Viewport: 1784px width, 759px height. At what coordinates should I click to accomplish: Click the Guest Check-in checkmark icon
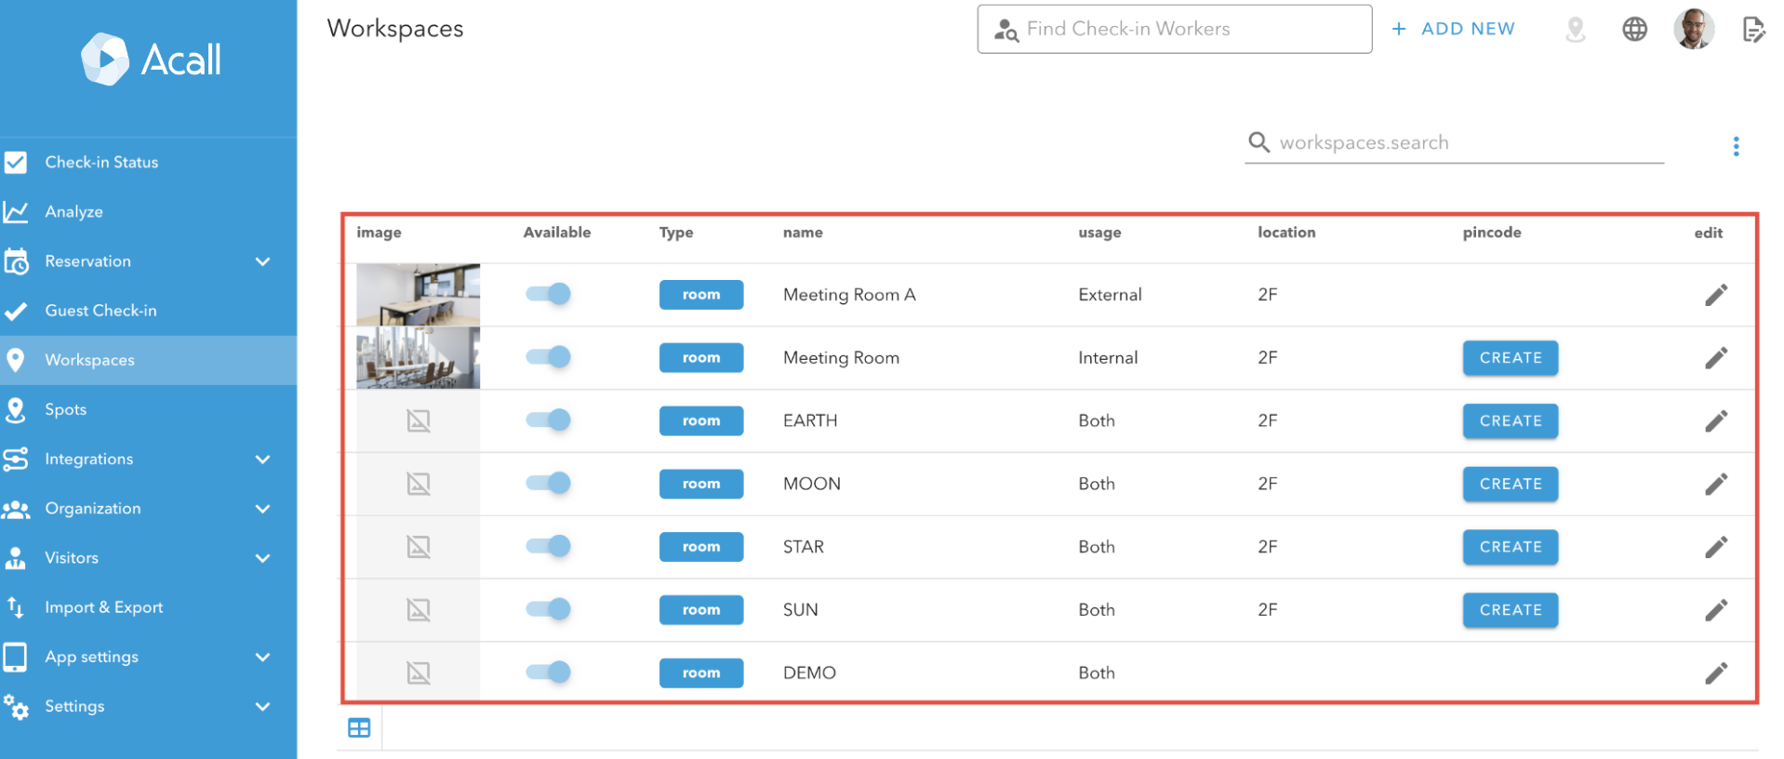coord(15,312)
